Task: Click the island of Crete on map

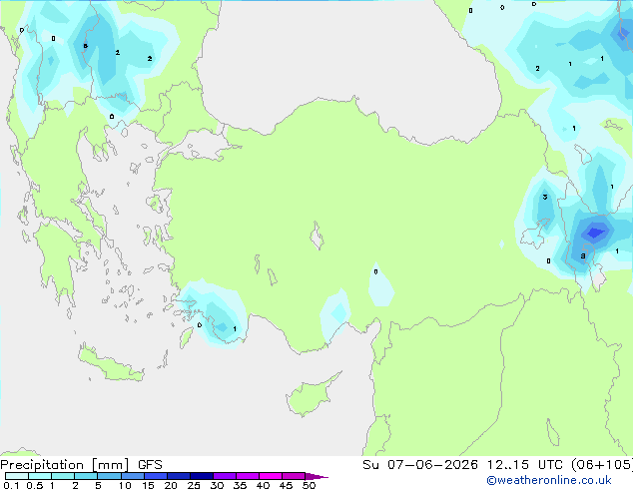Action: 110,364
